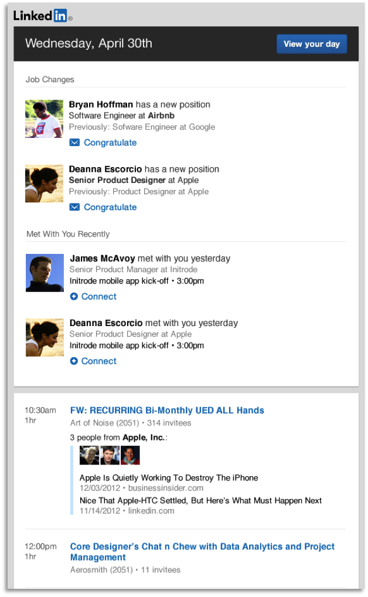Click Bryan Hoffman's name
This screenshot has height=597, width=368.
coord(101,104)
